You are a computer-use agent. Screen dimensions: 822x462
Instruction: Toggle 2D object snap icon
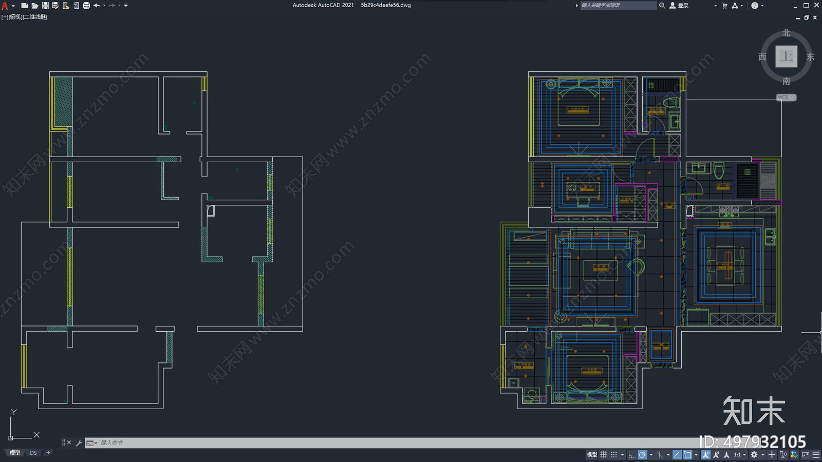coord(687,455)
